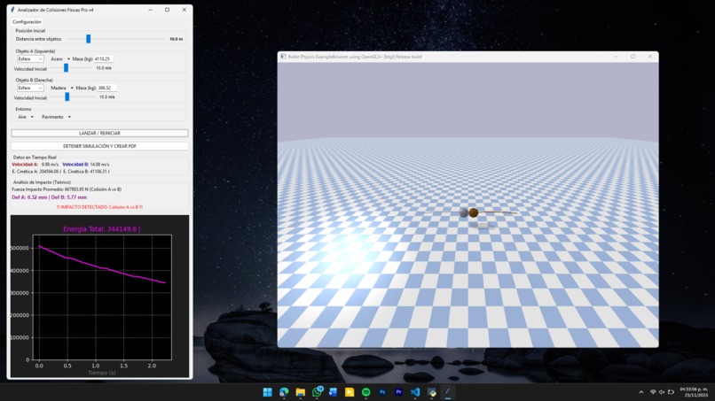715x401 pixels.
Task: Open Photoshop from the taskbar
Action: (x=382, y=392)
